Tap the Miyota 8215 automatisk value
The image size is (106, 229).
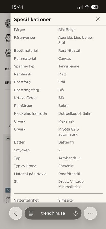[x=69, y=132]
